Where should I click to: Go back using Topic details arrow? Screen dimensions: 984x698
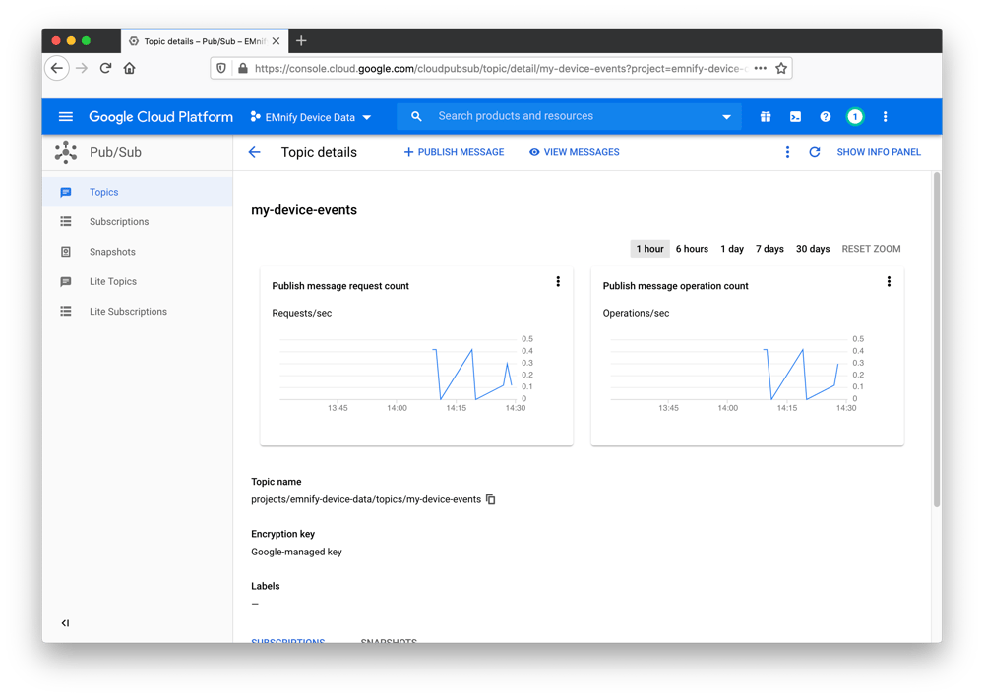coord(254,152)
